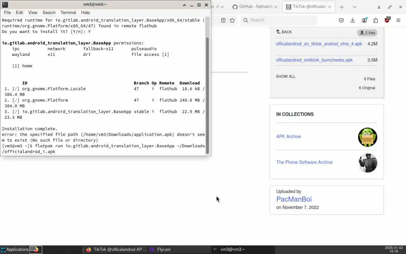This screenshot has height=254, width=406.
Task: Download officalandrod_on_tiktok_android_ohio_4.apk
Action: [x=319, y=44]
